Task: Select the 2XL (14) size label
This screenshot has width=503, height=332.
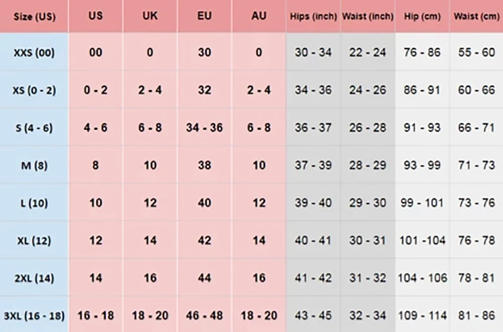Action: (x=34, y=278)
